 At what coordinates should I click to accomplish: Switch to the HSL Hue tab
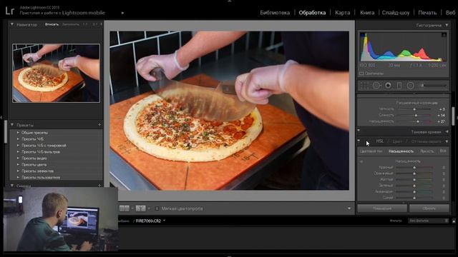(x=371, y=151)
